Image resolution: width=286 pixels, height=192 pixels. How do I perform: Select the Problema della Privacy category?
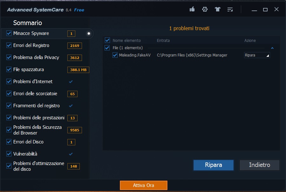36,57
